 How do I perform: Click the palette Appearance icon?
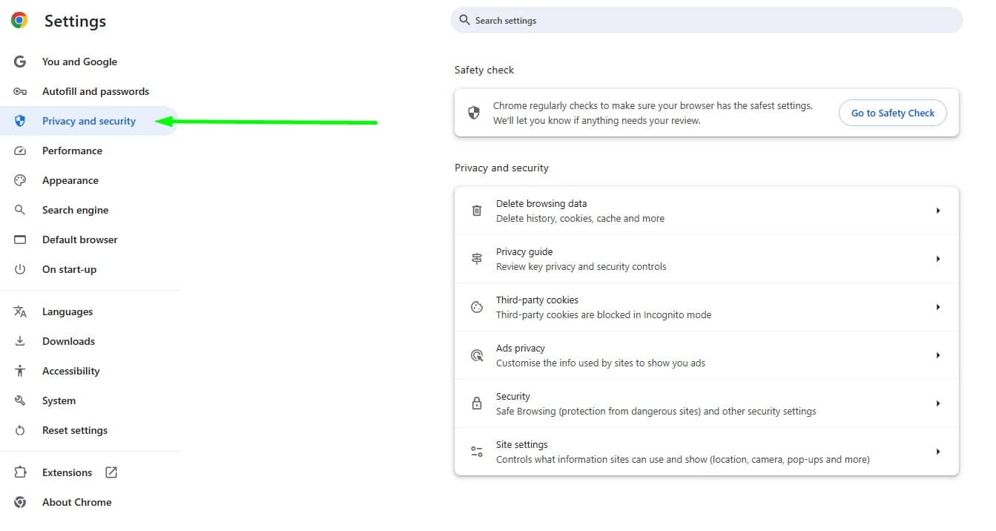coord(20,180)
